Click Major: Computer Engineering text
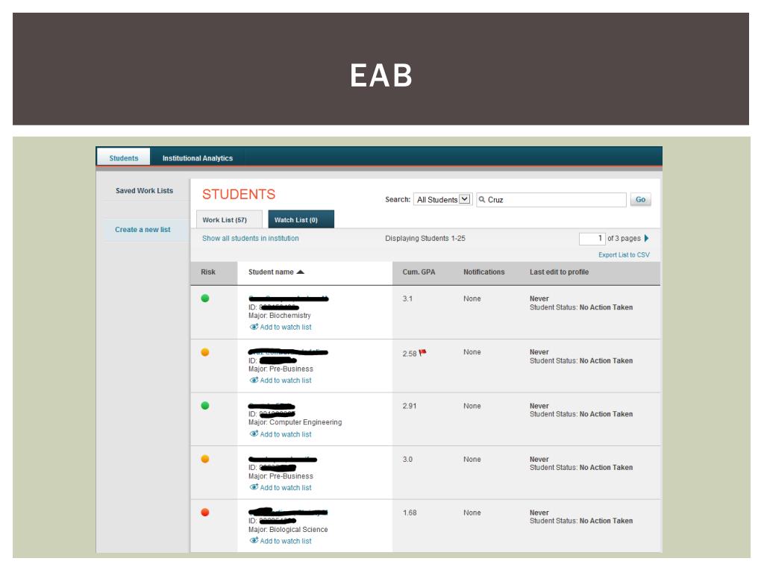This screenshot has width=764, height=573. [295, 422]
